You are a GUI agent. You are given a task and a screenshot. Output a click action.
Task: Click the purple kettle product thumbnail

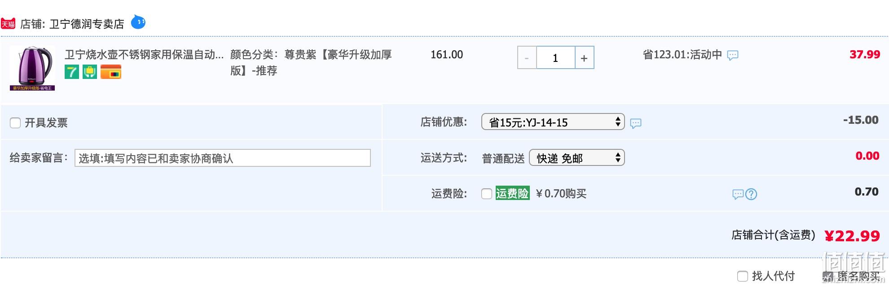tap(32, 68)
